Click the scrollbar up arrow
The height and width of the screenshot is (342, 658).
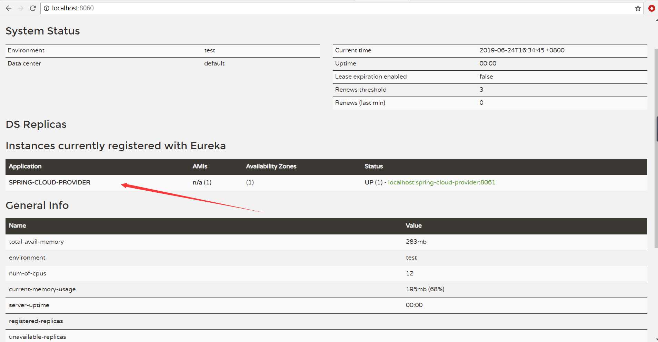pos(656,20)
